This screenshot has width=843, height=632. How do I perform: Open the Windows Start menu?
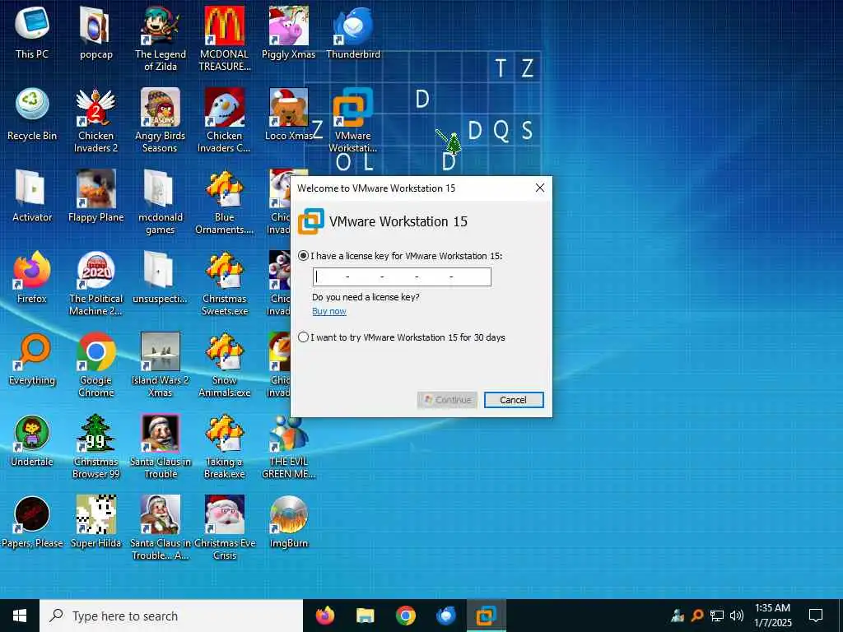pos(20,616)
